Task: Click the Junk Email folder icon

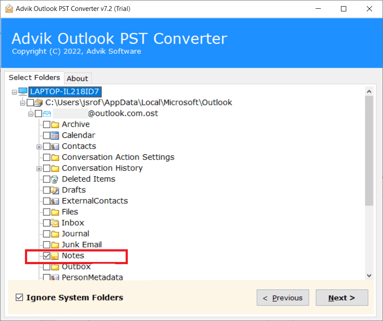Action: (55, 245)
